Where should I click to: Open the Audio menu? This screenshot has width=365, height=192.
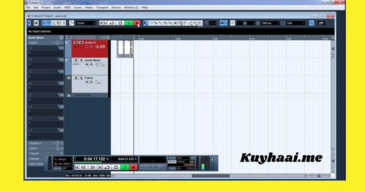click(57, 7)
